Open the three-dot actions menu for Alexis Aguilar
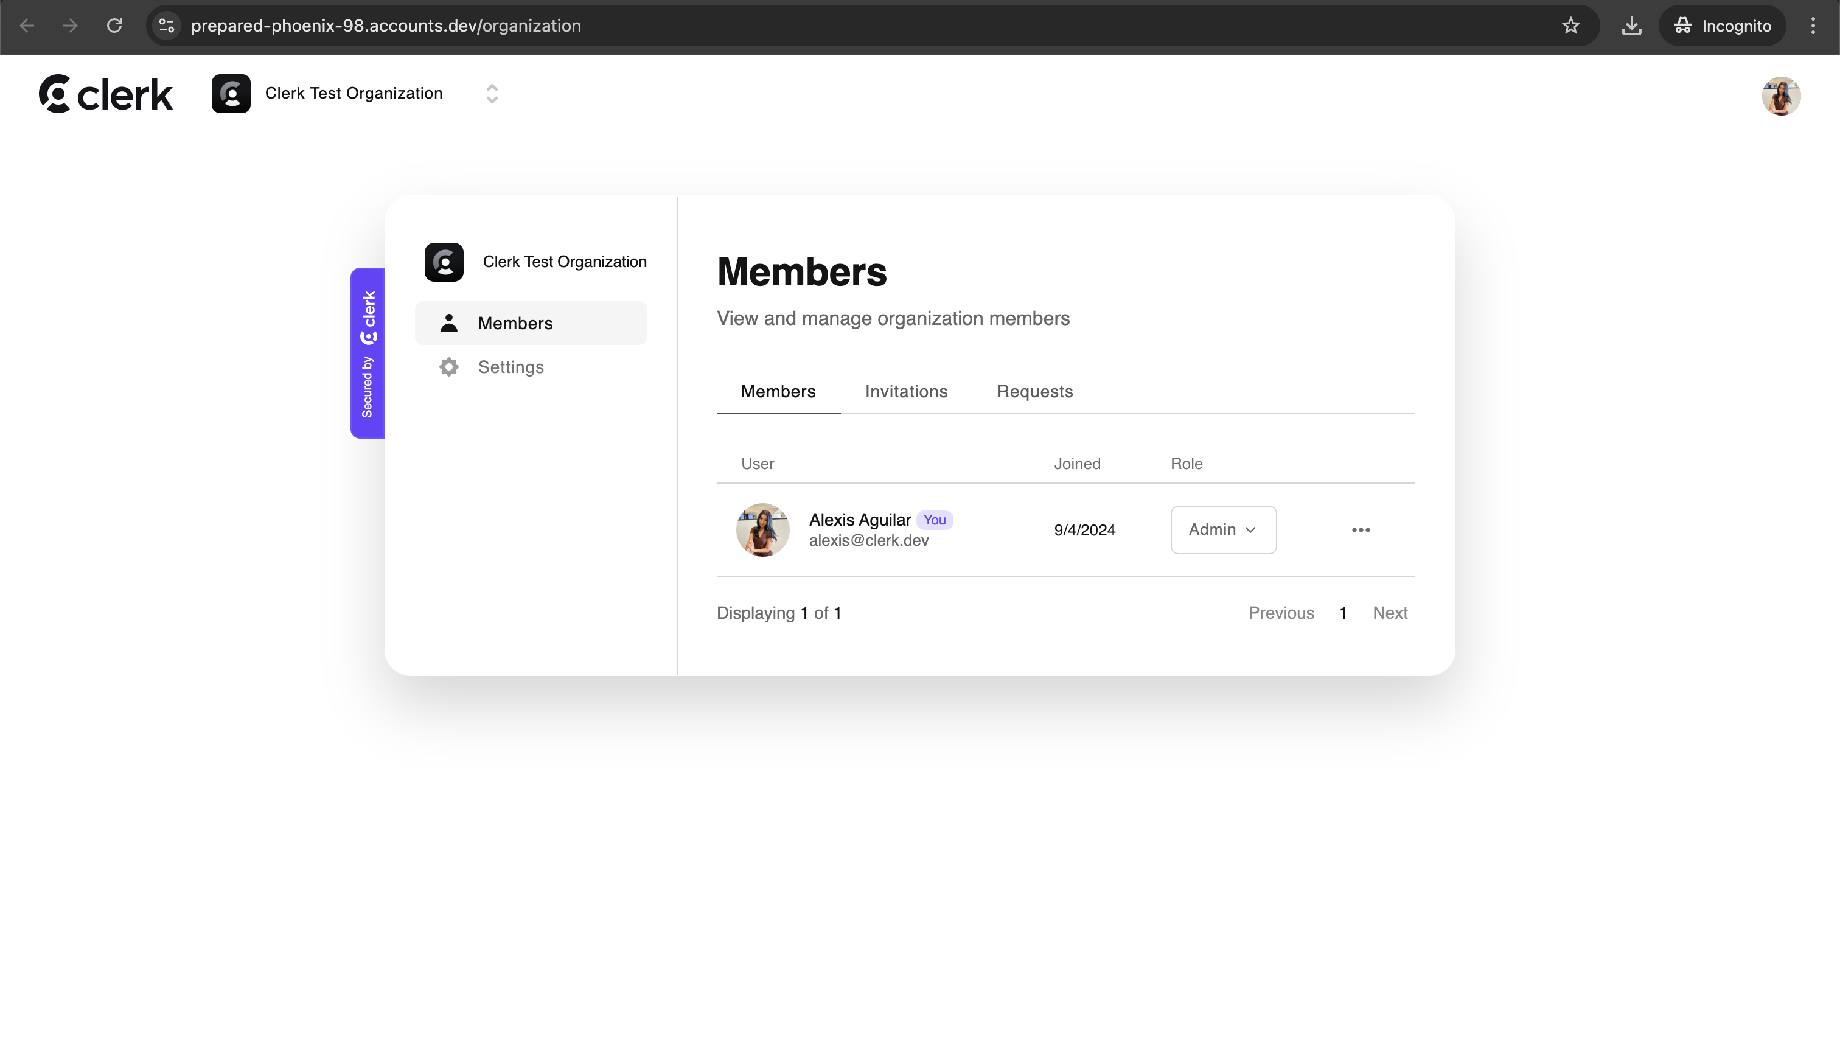The image size is (1840, 1038). [1361, 529]
